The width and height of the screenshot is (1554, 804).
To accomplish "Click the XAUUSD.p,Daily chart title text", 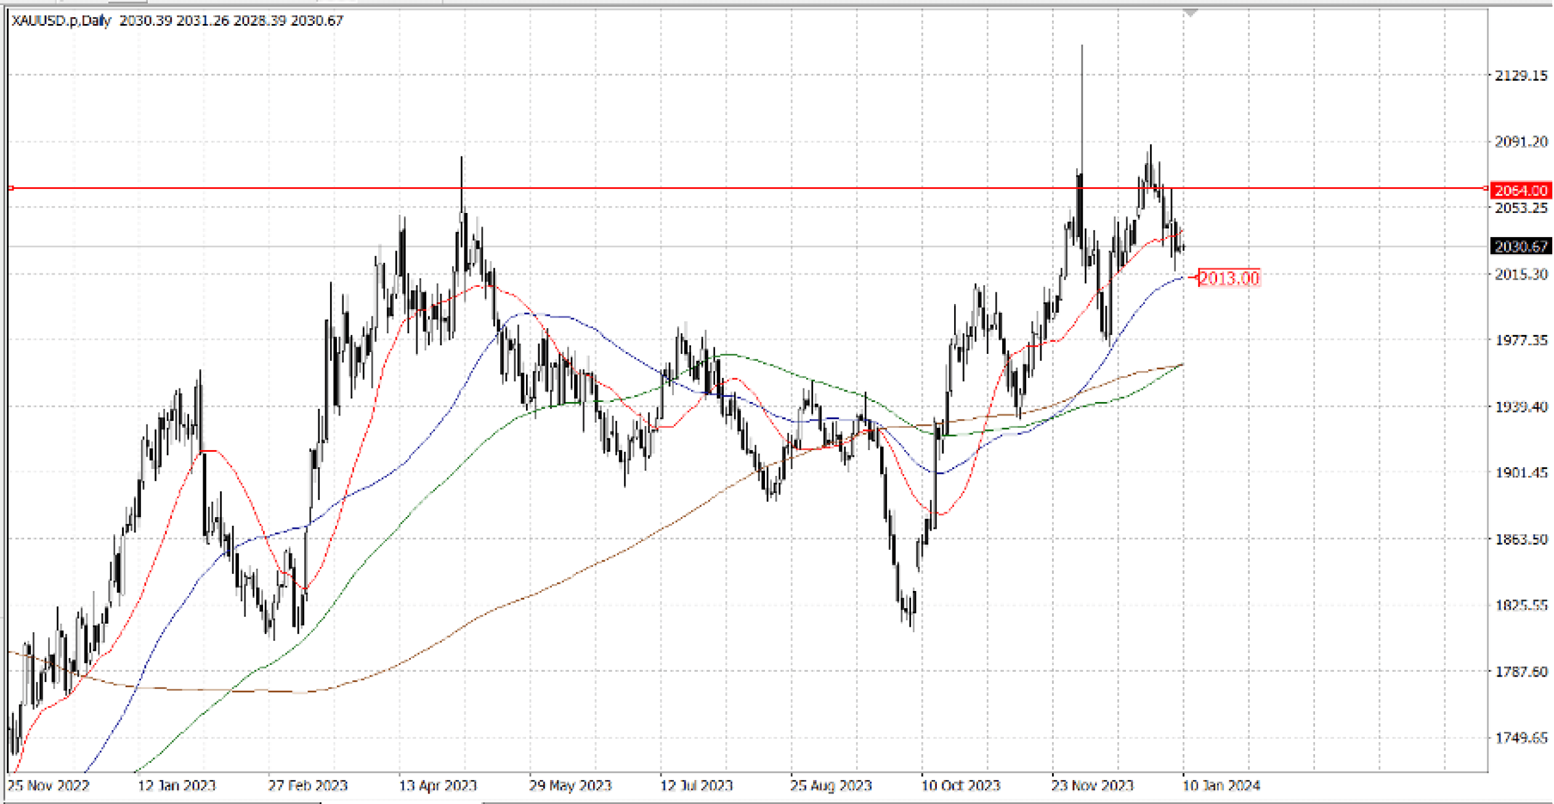I will click(x=60, y=21).
